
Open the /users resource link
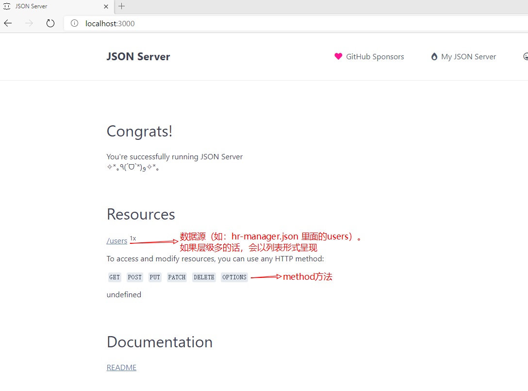point(117,241)
